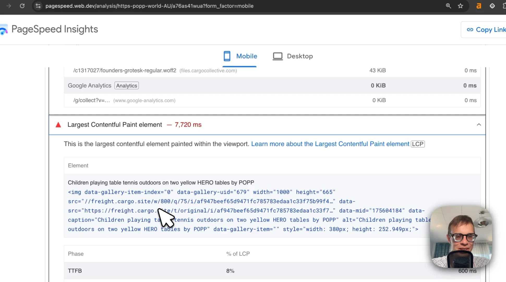
Task: Click the founders-grotesk-regular.woff2 resource row
Action: [272, 70]
